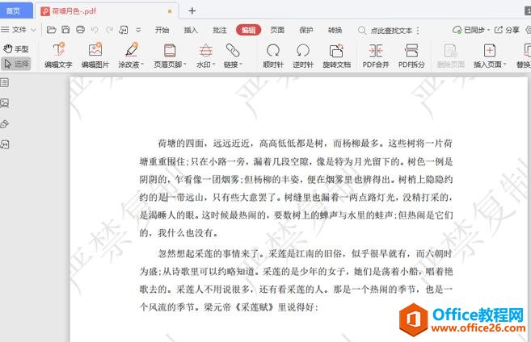Click the print icon
The height and width of the screenshot is (342, 531).
click(80, 30)
